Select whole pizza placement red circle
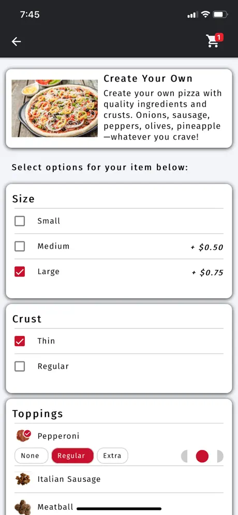Viewport: 238px width, 515px height. [x=202, y=456]
